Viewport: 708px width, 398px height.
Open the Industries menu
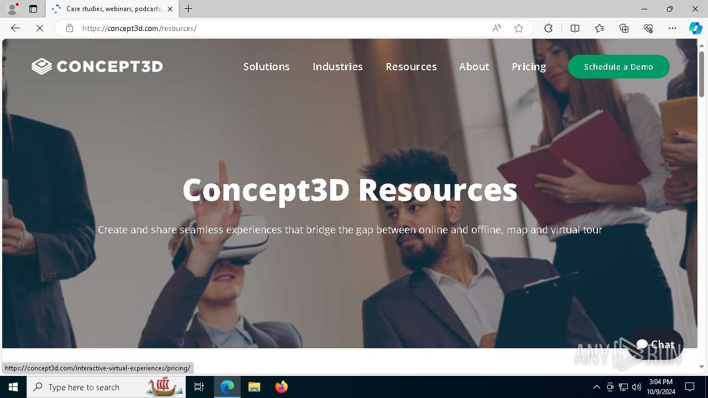tap(337, 66)
